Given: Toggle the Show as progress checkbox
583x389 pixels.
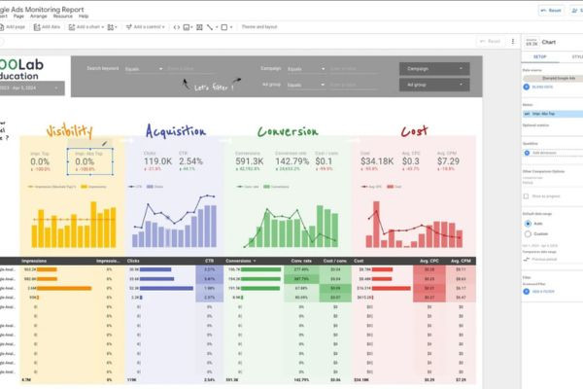Looking at the screenshot, I should [526, 196].
